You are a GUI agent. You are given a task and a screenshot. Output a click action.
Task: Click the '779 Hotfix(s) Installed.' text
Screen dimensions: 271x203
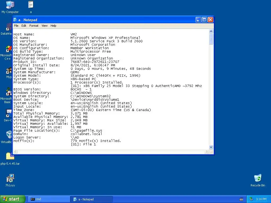pyautogui.click(x=96, y=141)
